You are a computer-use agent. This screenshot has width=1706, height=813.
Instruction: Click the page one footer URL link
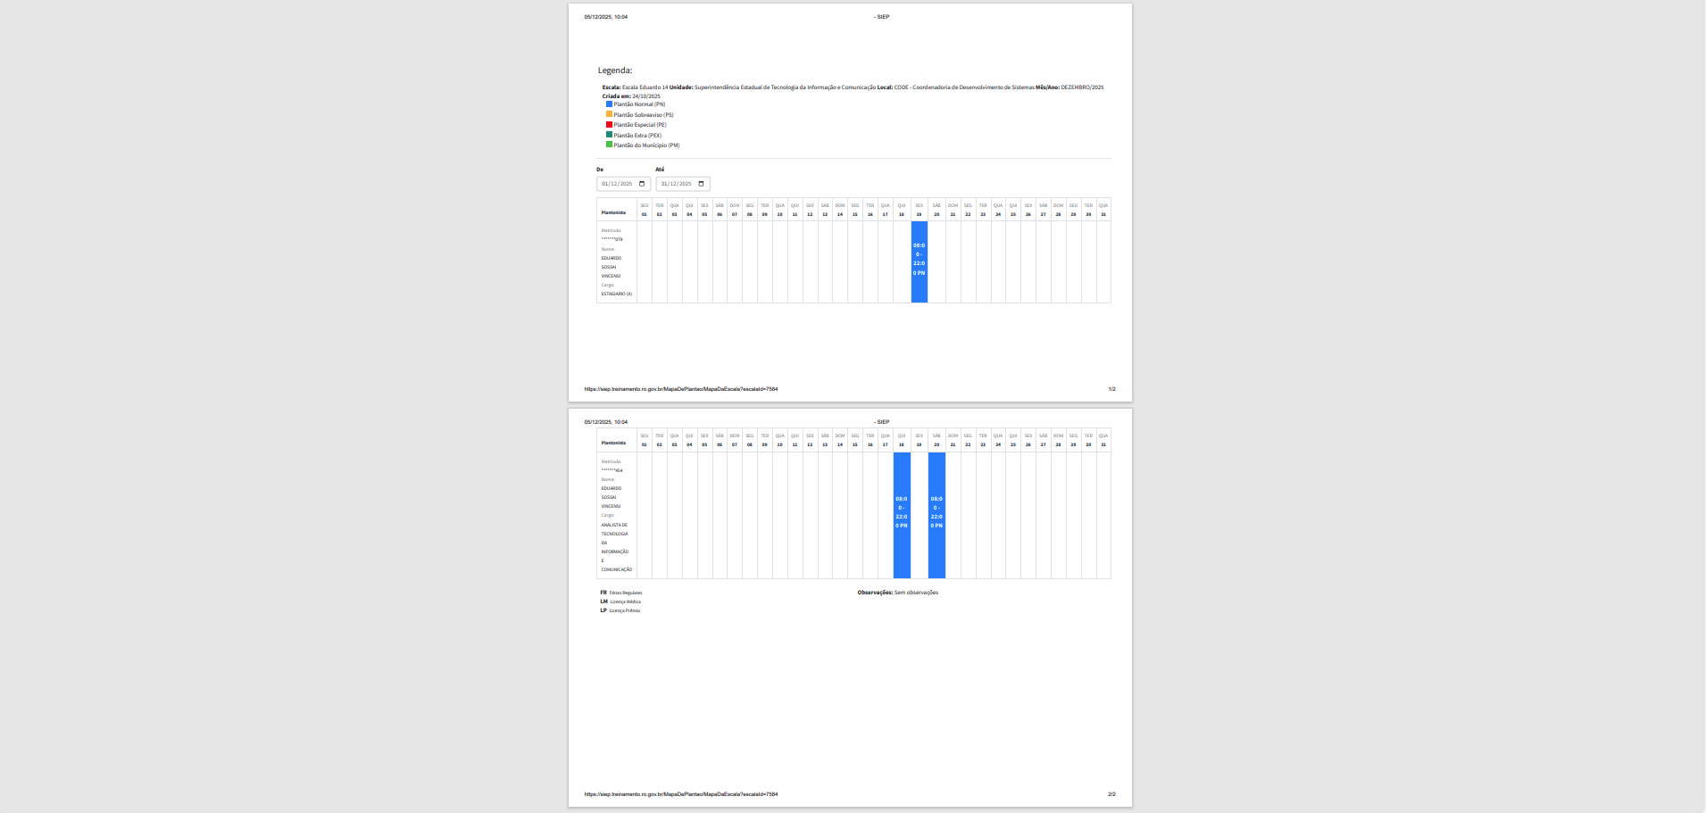[680, 389]
